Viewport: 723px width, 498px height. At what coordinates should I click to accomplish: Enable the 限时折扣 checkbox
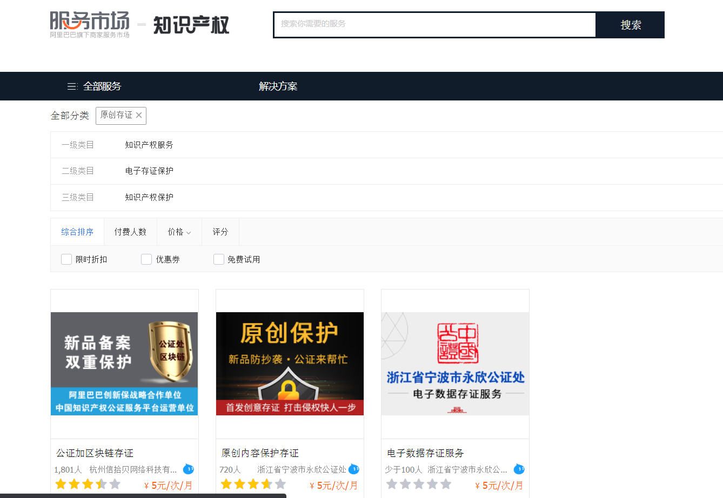coord(66,259)
